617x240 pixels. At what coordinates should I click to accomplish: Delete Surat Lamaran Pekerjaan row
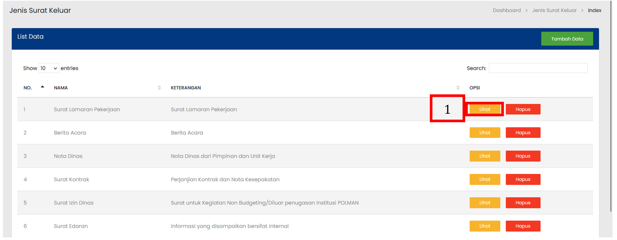point(523,109)
